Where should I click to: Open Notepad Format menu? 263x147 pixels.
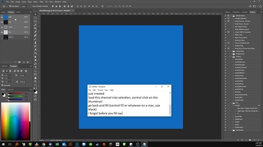point(100,90)
